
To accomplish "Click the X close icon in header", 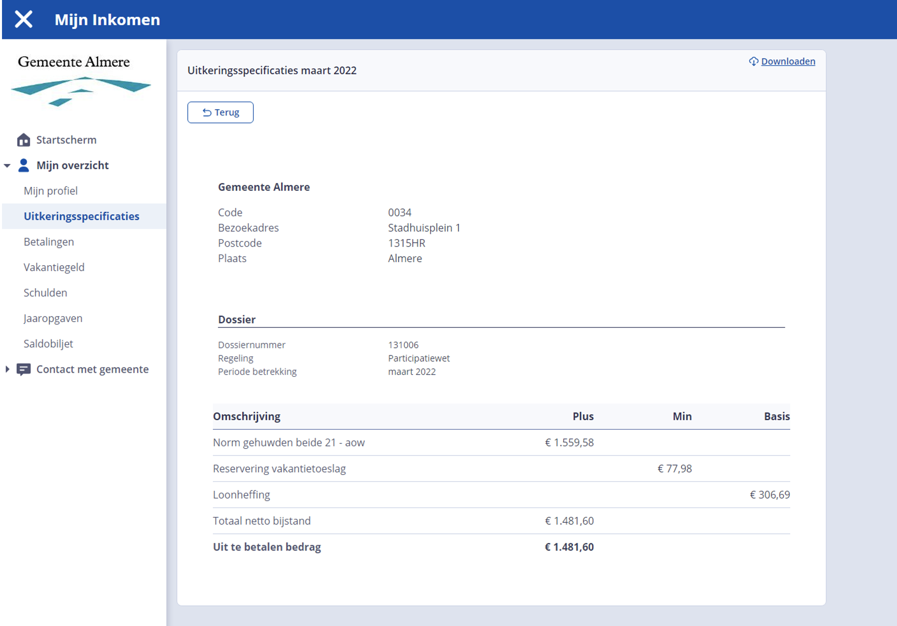I will [23, 19].
